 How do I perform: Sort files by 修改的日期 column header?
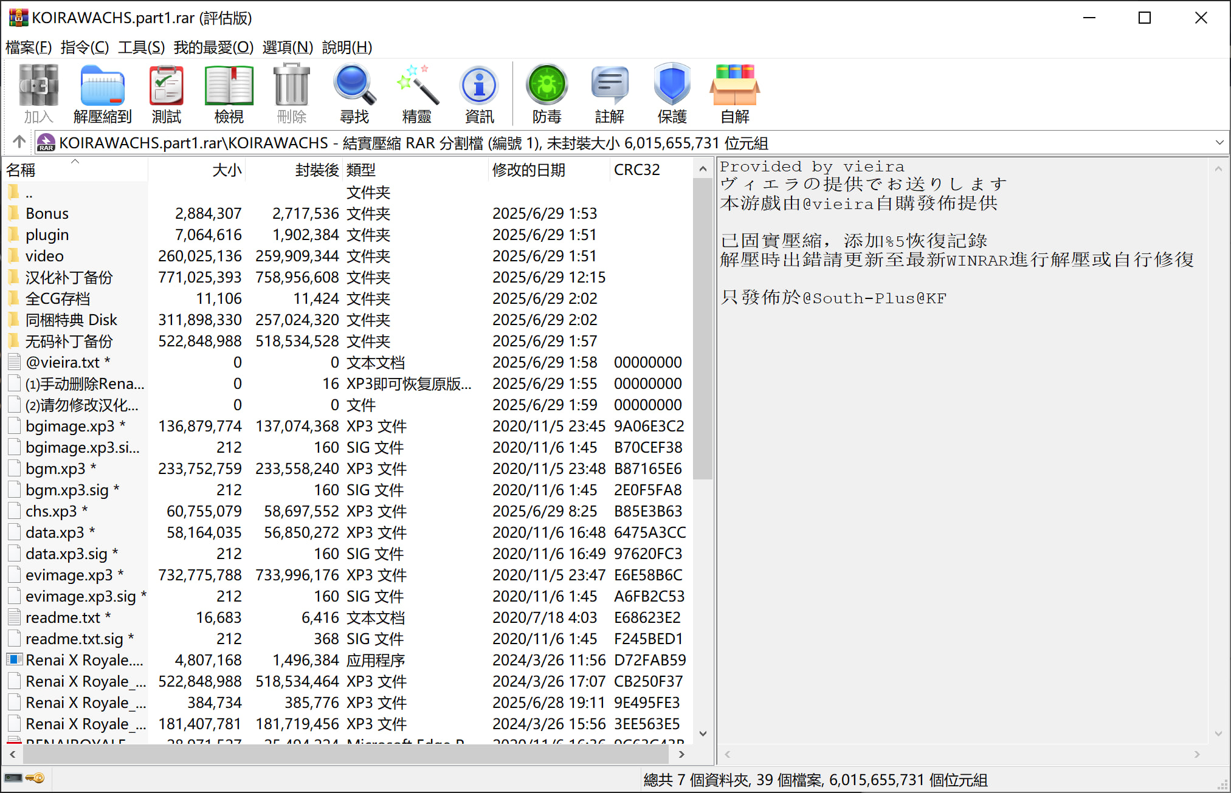[528, 170]
